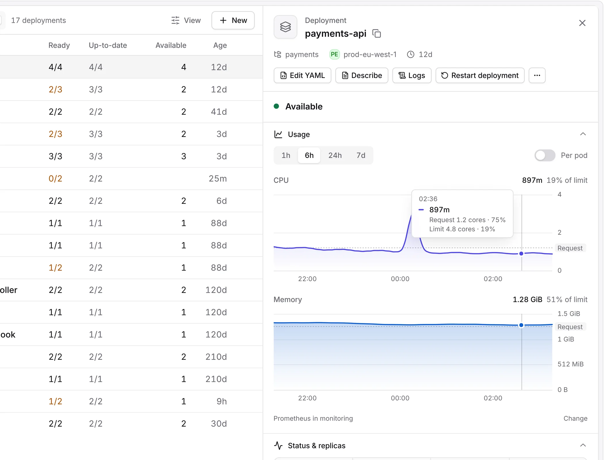This screenshot has width=604, height=460.
Task: Select the 7d time range
Action: click(x=361, y=155)
